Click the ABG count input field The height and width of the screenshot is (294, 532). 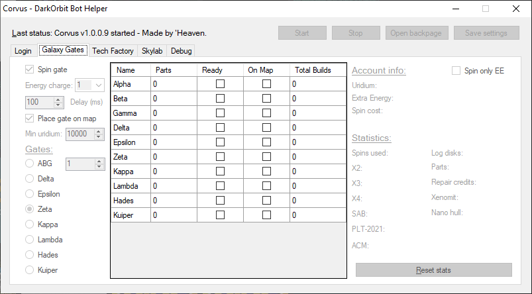[80, 164]
